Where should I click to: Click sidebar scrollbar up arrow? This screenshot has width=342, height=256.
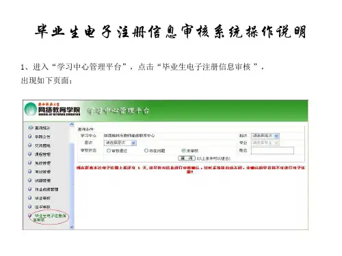tap(72, 124)
